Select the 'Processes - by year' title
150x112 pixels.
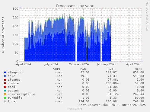[75, 6]
